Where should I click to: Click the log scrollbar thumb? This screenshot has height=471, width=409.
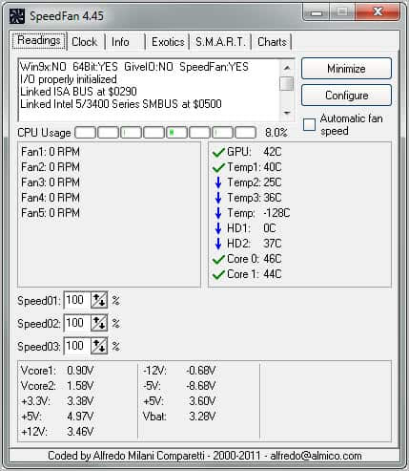[287, 83]
